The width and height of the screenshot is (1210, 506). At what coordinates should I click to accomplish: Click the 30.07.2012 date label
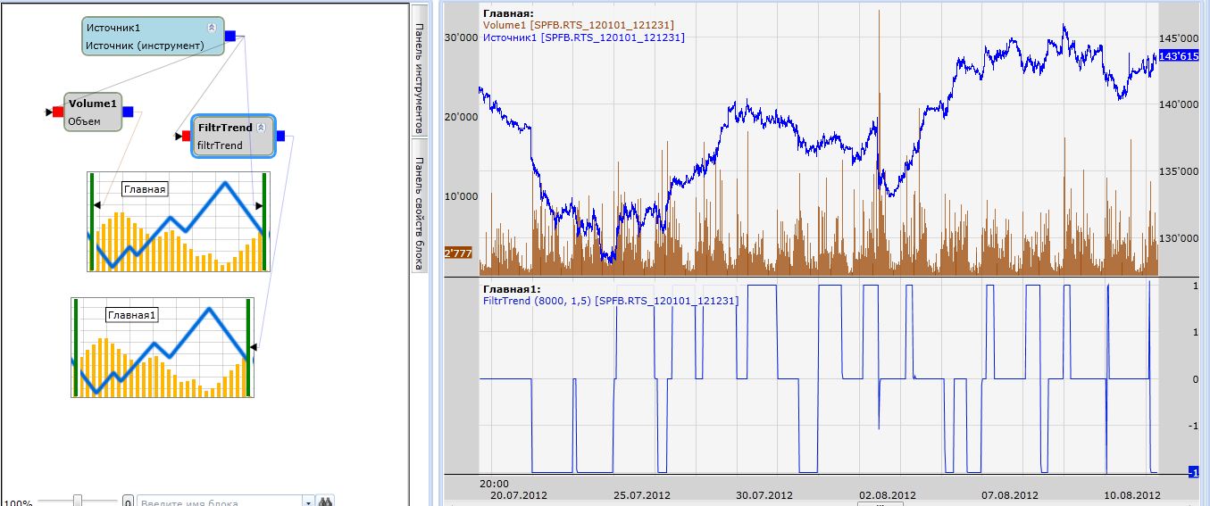click(x=766, y=494)
